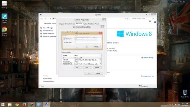Viewport: 190px width, 107px height.
Task: Open the Change product key link
Action: point(147,76)
